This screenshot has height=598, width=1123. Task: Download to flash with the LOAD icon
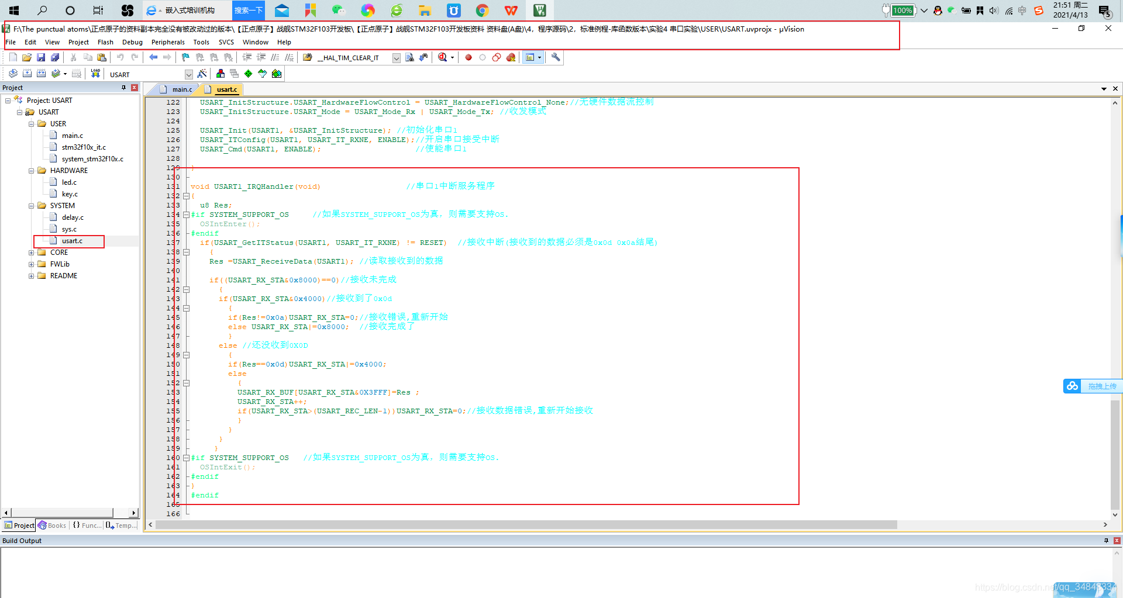pyautogui.click(x=95, y=74)
